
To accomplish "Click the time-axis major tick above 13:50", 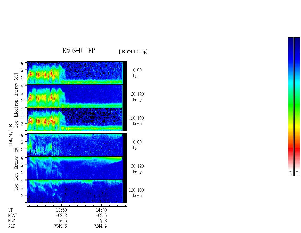I will pyautogui.click(x=62, y=205).
